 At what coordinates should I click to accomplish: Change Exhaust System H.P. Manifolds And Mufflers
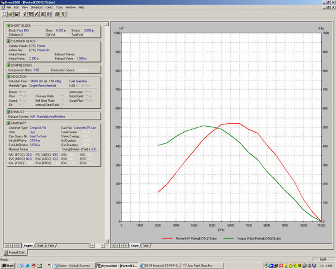point(48,117)
